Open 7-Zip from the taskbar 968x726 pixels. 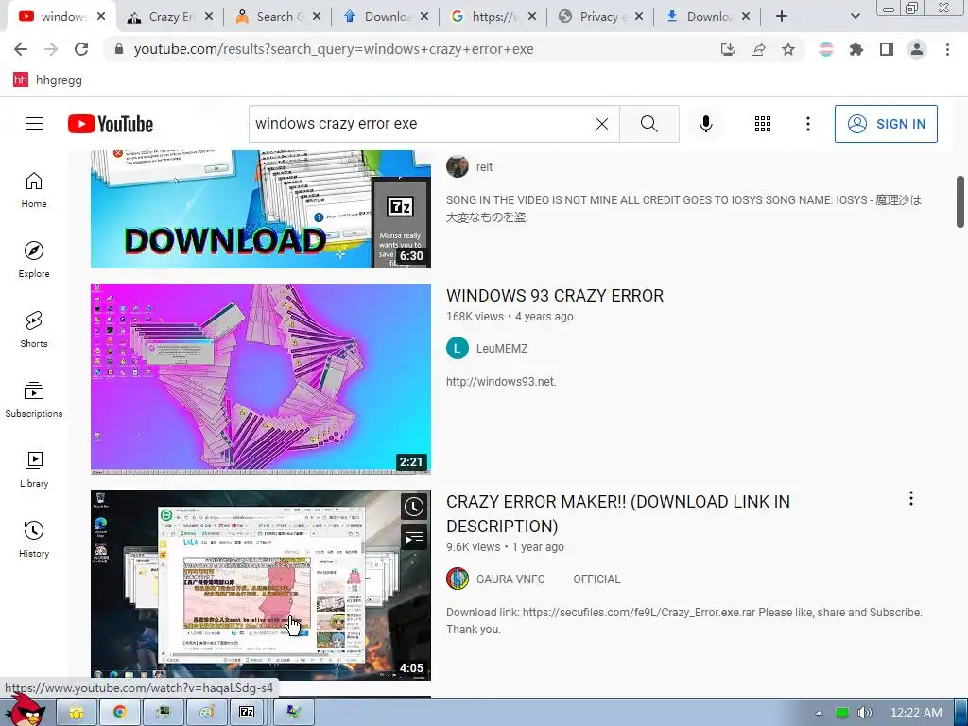click(x=247, y=713)
